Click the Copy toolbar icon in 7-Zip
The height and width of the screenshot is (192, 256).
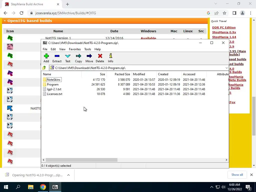pyautogui.click(x=78, y=58)
